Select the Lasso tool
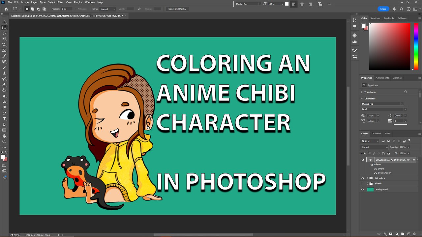Image resolution: width=422 pixels, height=237 pixels. (x=4, y=33)
